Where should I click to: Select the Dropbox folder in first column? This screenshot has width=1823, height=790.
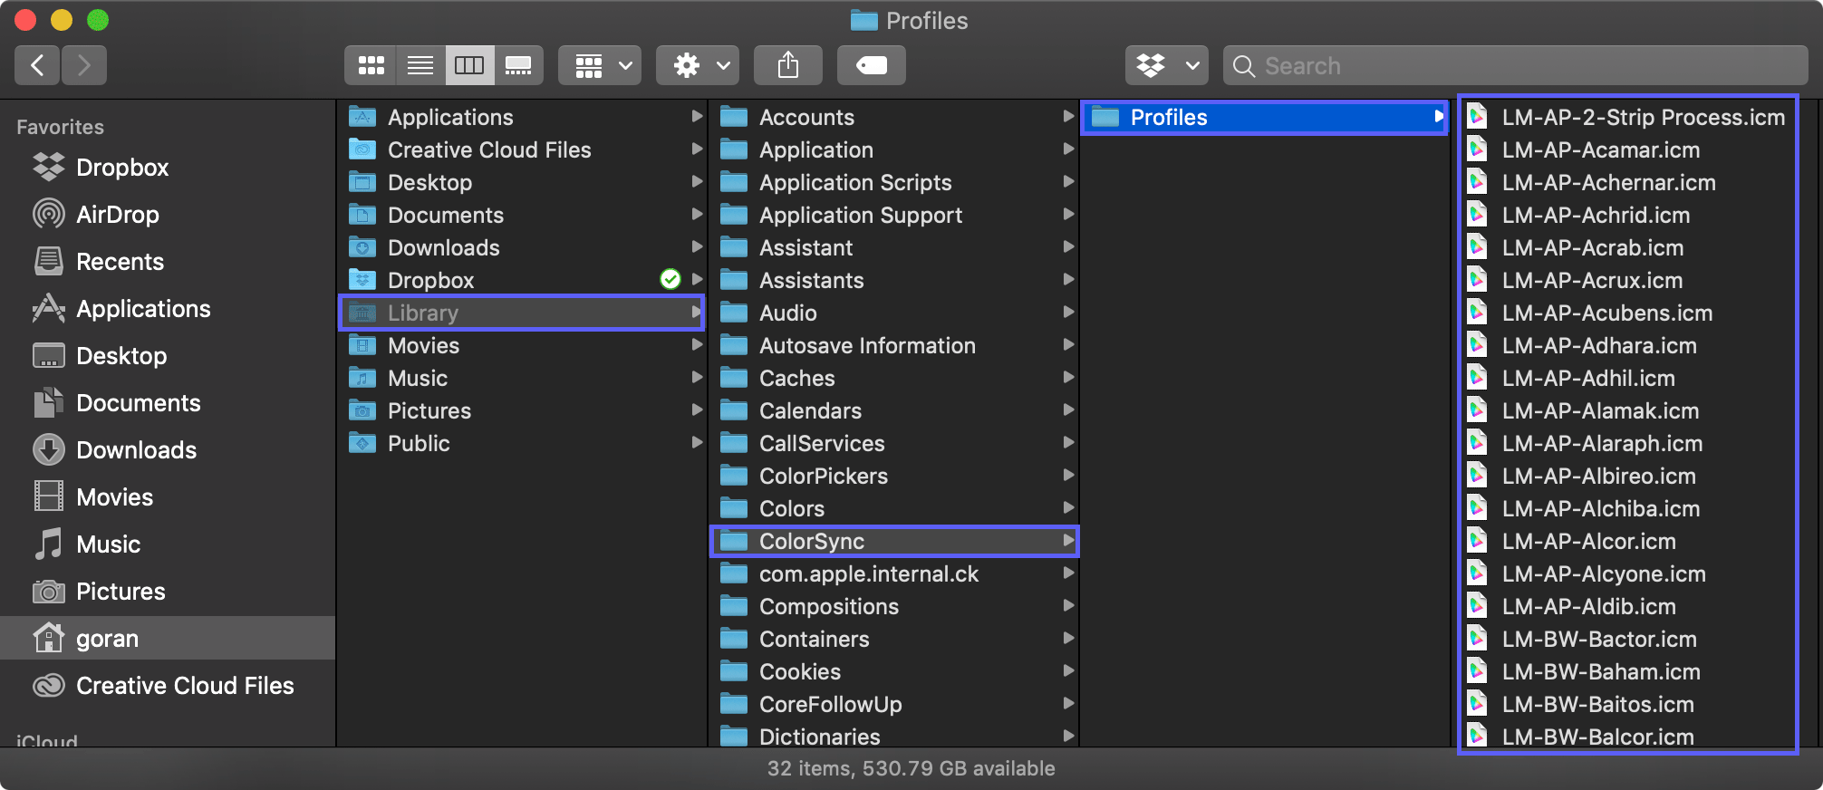(x=522, y=280)
